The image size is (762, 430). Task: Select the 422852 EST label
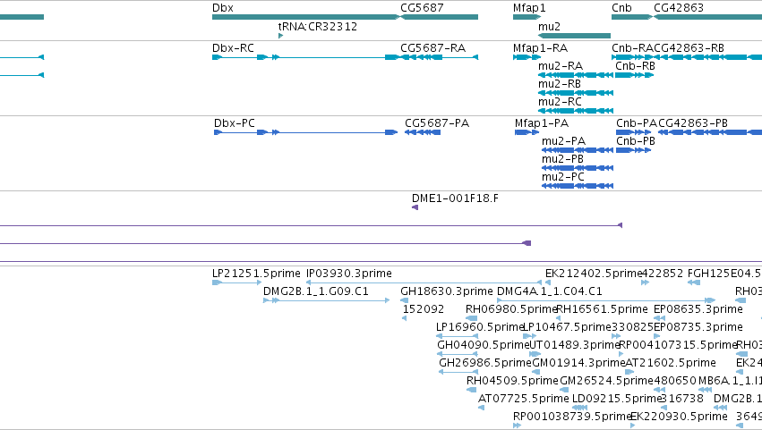click(x=663, y=274)
